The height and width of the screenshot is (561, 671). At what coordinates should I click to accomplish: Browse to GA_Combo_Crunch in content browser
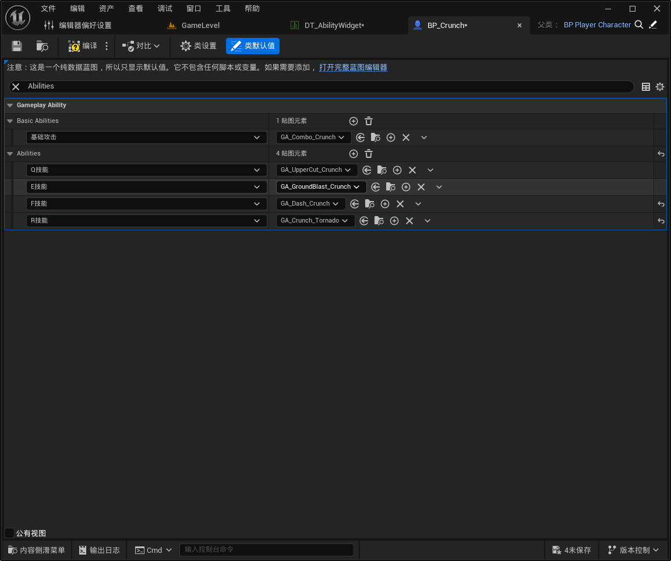375,137
